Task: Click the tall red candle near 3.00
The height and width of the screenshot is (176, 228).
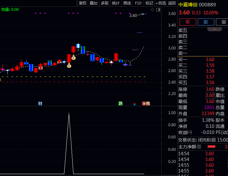Action: (74, 49)
